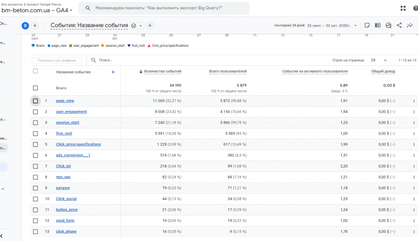Sort by Всего пользователей column
The width and height of the screenshot is (418, 241).
(x=228, y=71)
